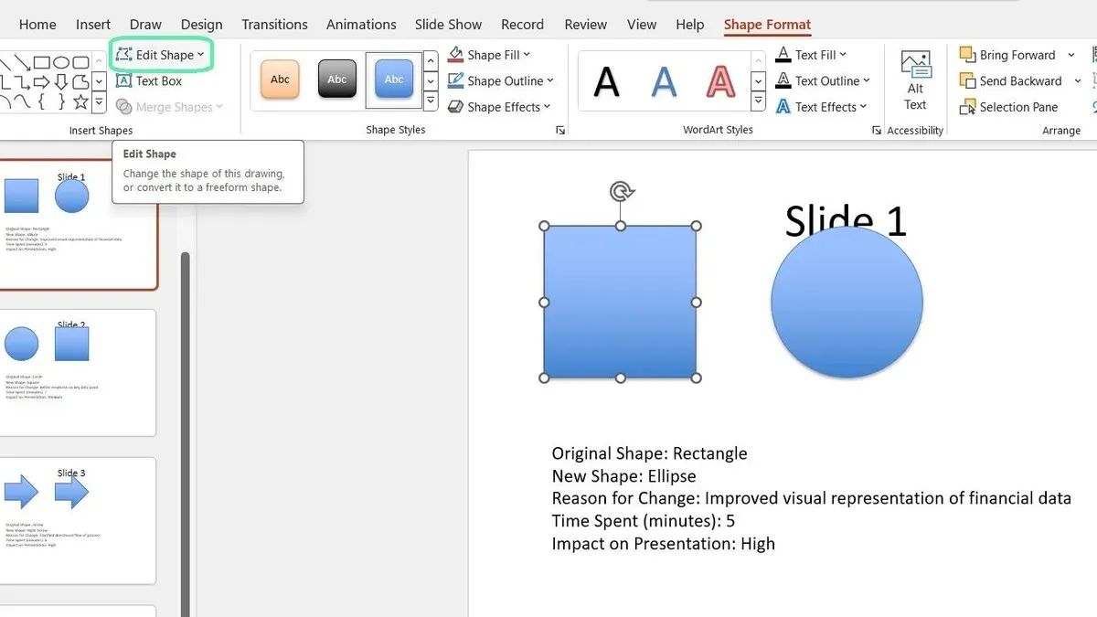Viewport: 1097px width, 617px height.
Task: Apply the red outlined A WordArt style
Action: (x=721, y=81)
